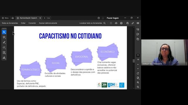
Task: Open the Converter menu
Action: [32, 23]
